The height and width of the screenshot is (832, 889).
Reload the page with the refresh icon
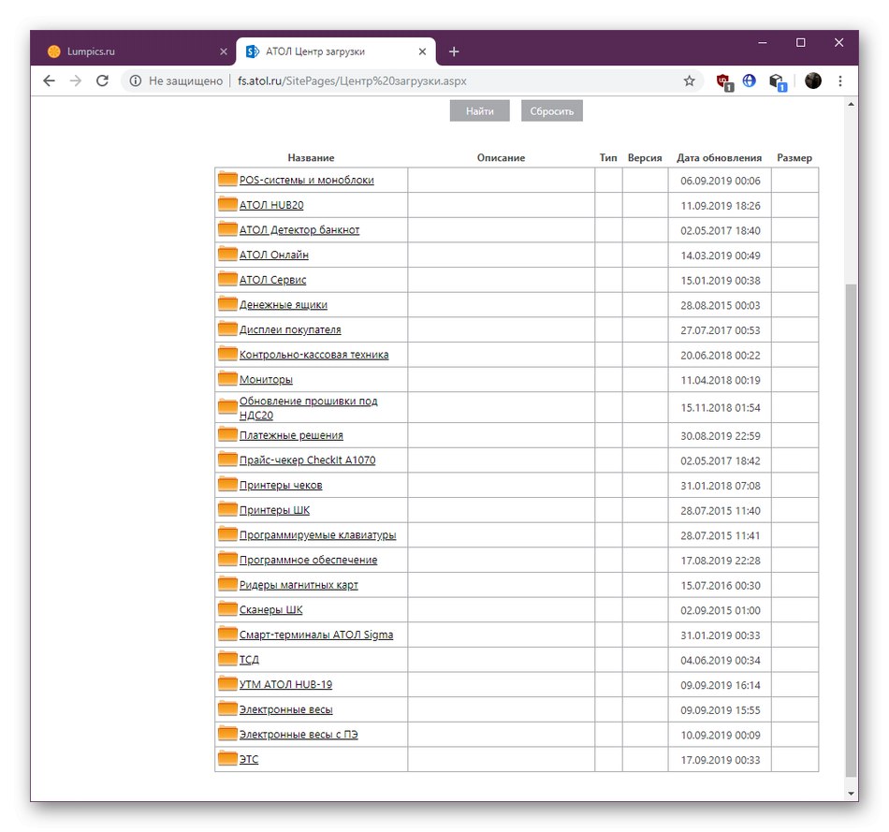102,81
